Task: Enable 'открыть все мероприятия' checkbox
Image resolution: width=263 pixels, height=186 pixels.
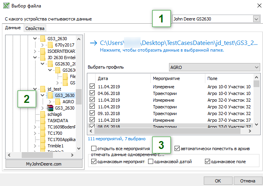Action: pos(94,149)
